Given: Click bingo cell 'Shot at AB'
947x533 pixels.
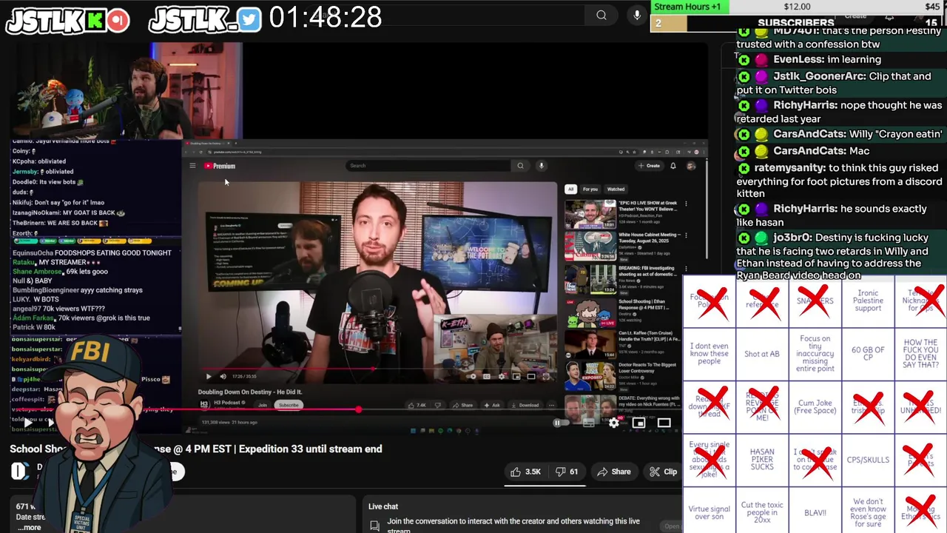Looking at the screenshot, I should 762,354.
